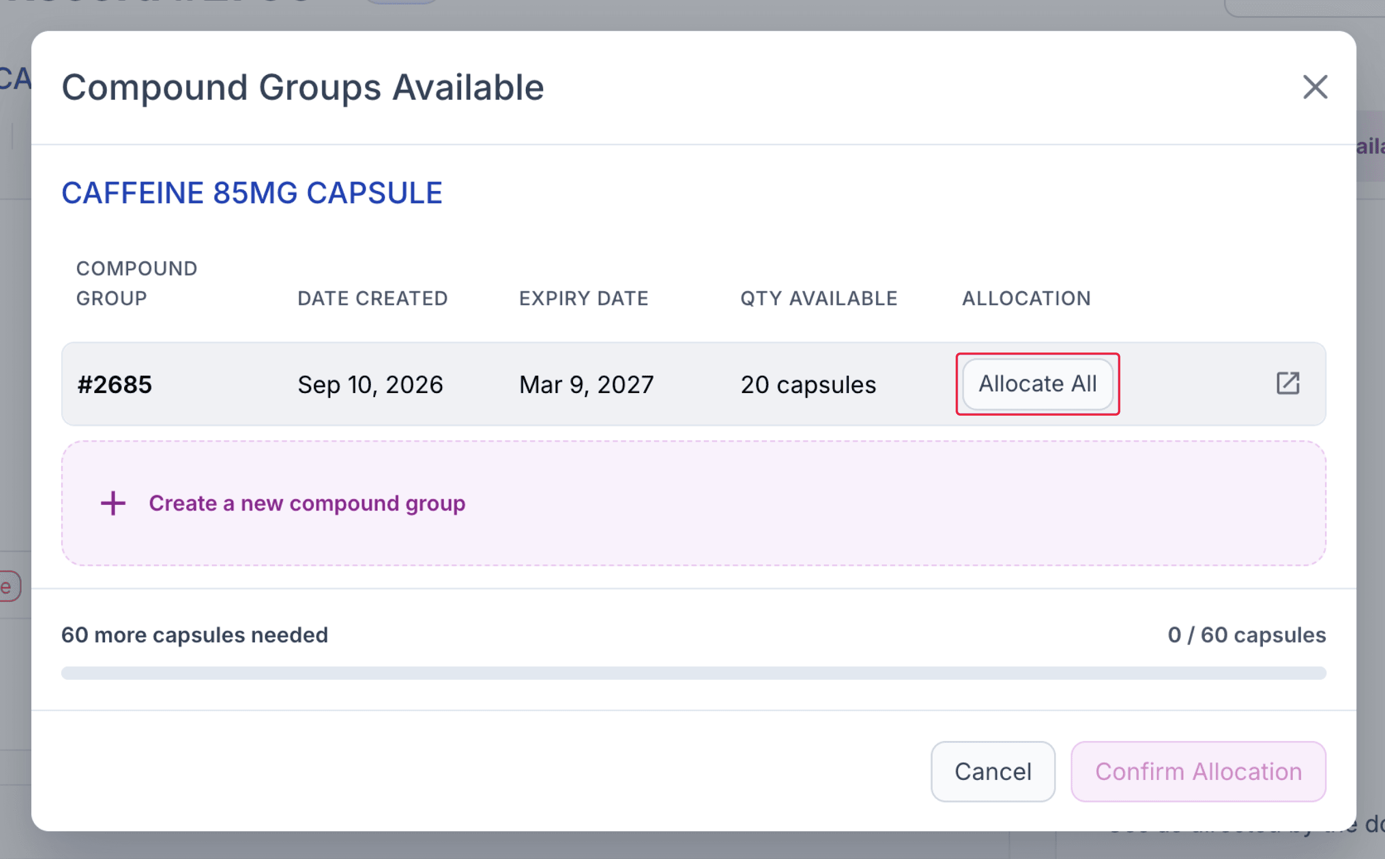Screen dimensions: 1385x859
Task: Click the Cancel button
Action: (x=993, y=771)
